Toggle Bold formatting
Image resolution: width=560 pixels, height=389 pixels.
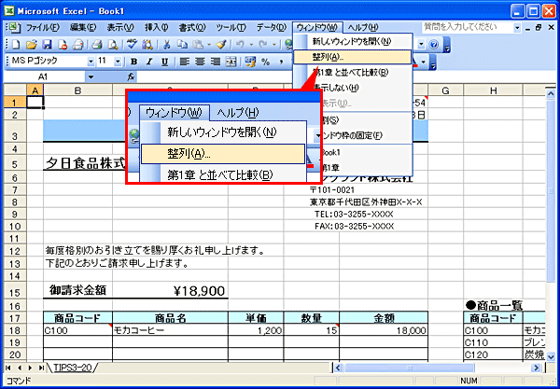(133, 62)
